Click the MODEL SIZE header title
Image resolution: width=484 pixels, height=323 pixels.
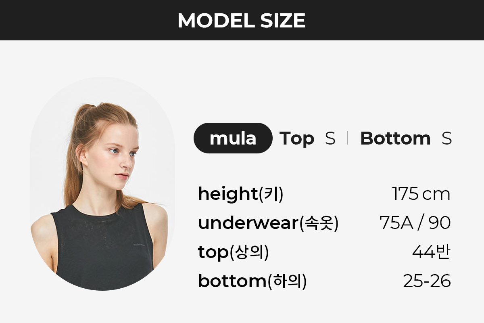(242, 20)
